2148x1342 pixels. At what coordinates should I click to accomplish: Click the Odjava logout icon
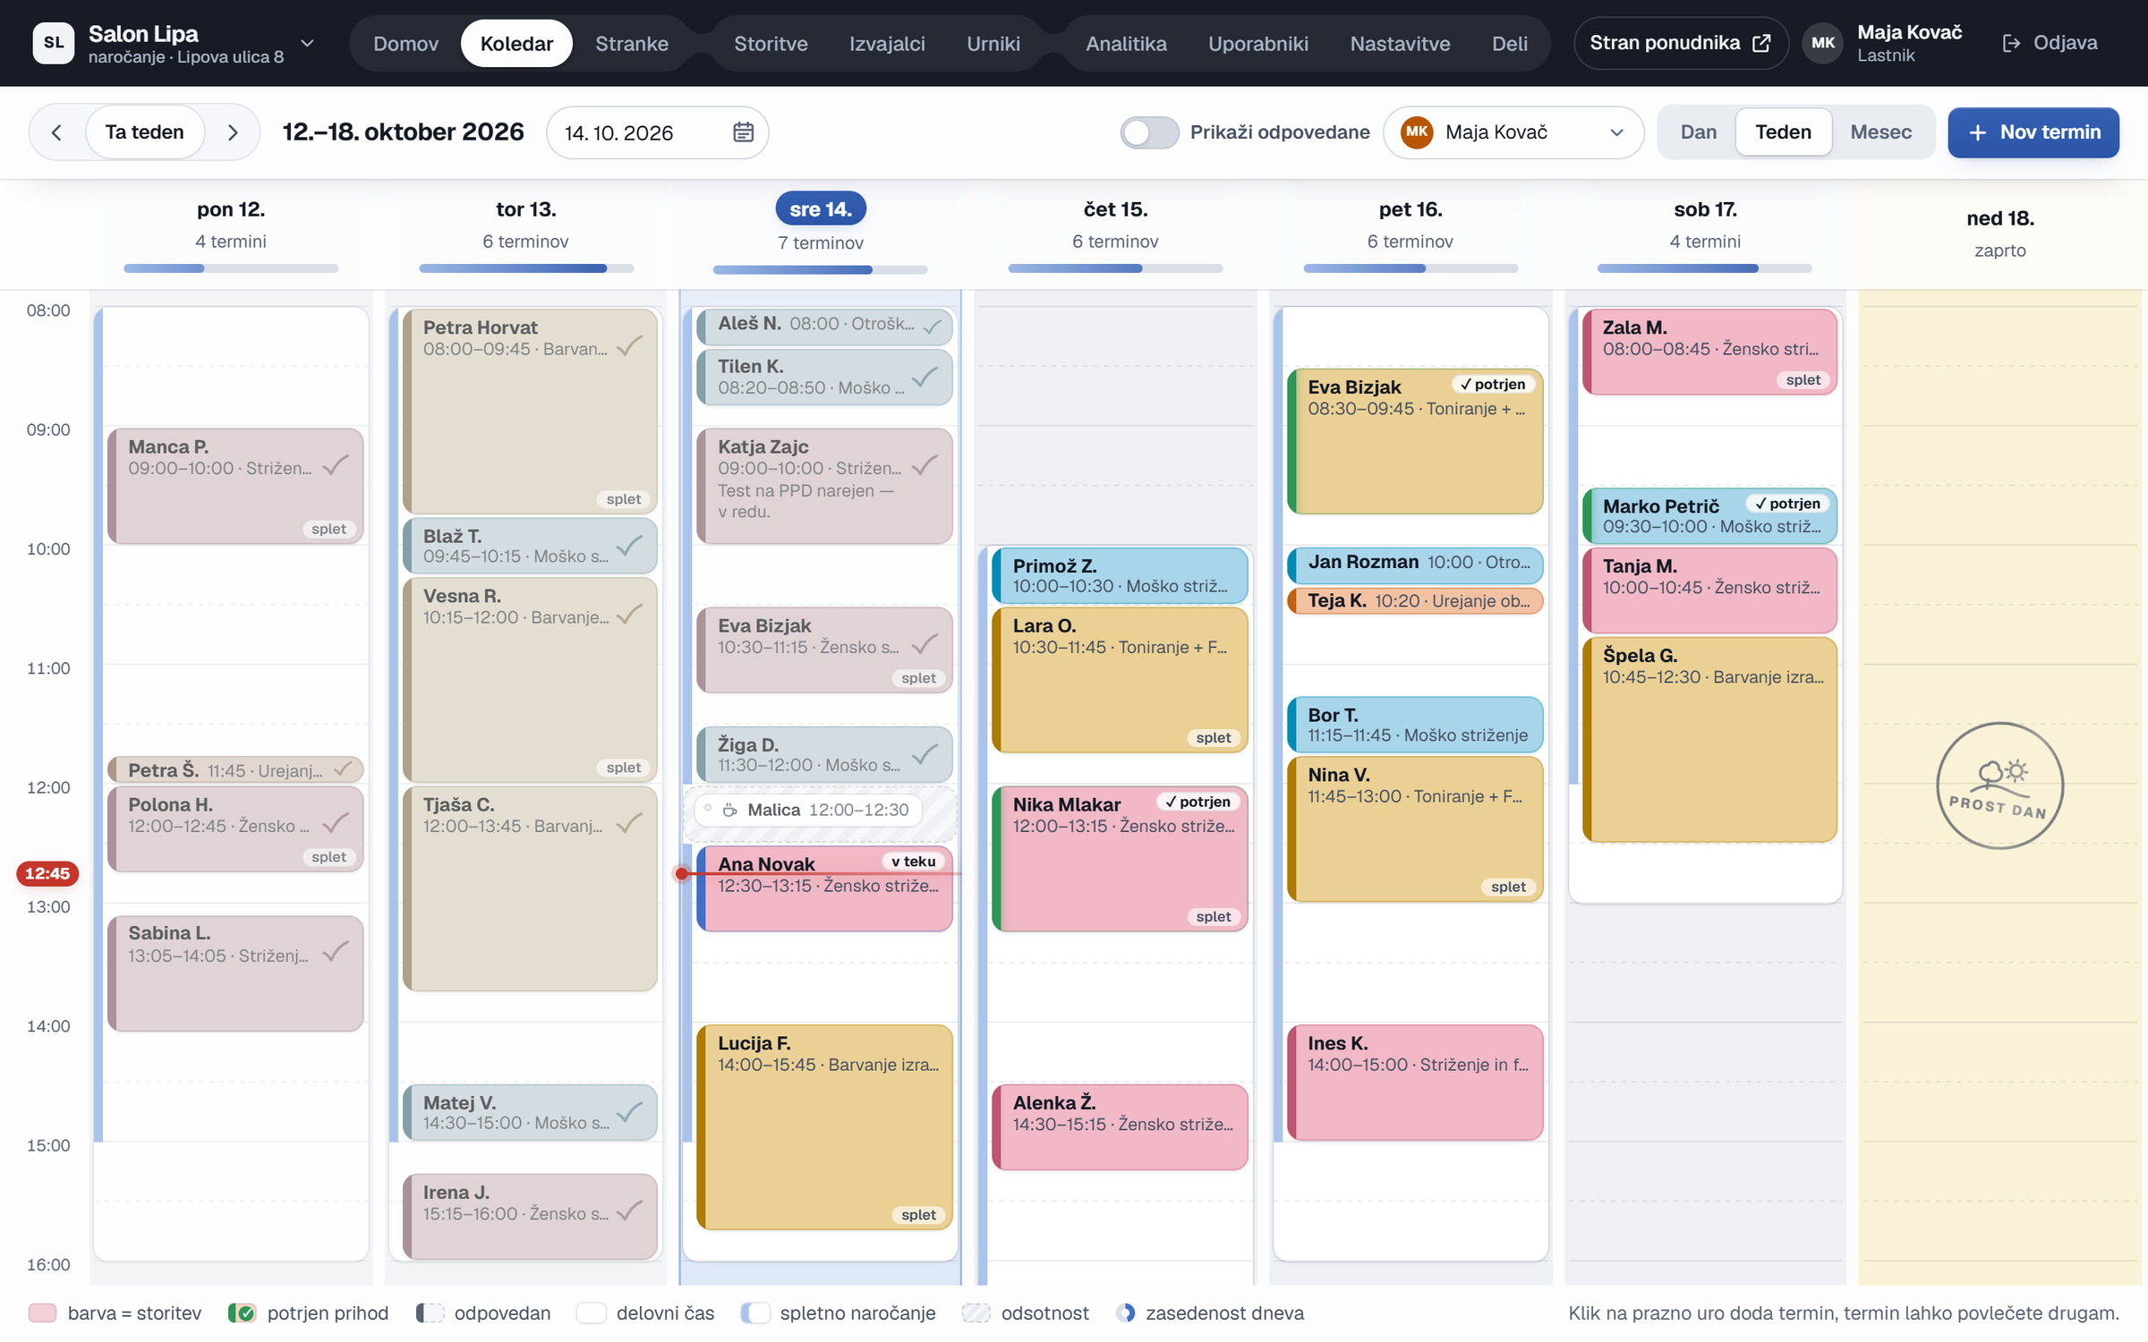(x=2011, y=43)
